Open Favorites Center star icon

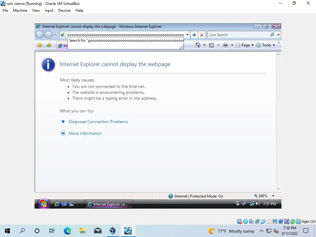click(x=40, y=45)
